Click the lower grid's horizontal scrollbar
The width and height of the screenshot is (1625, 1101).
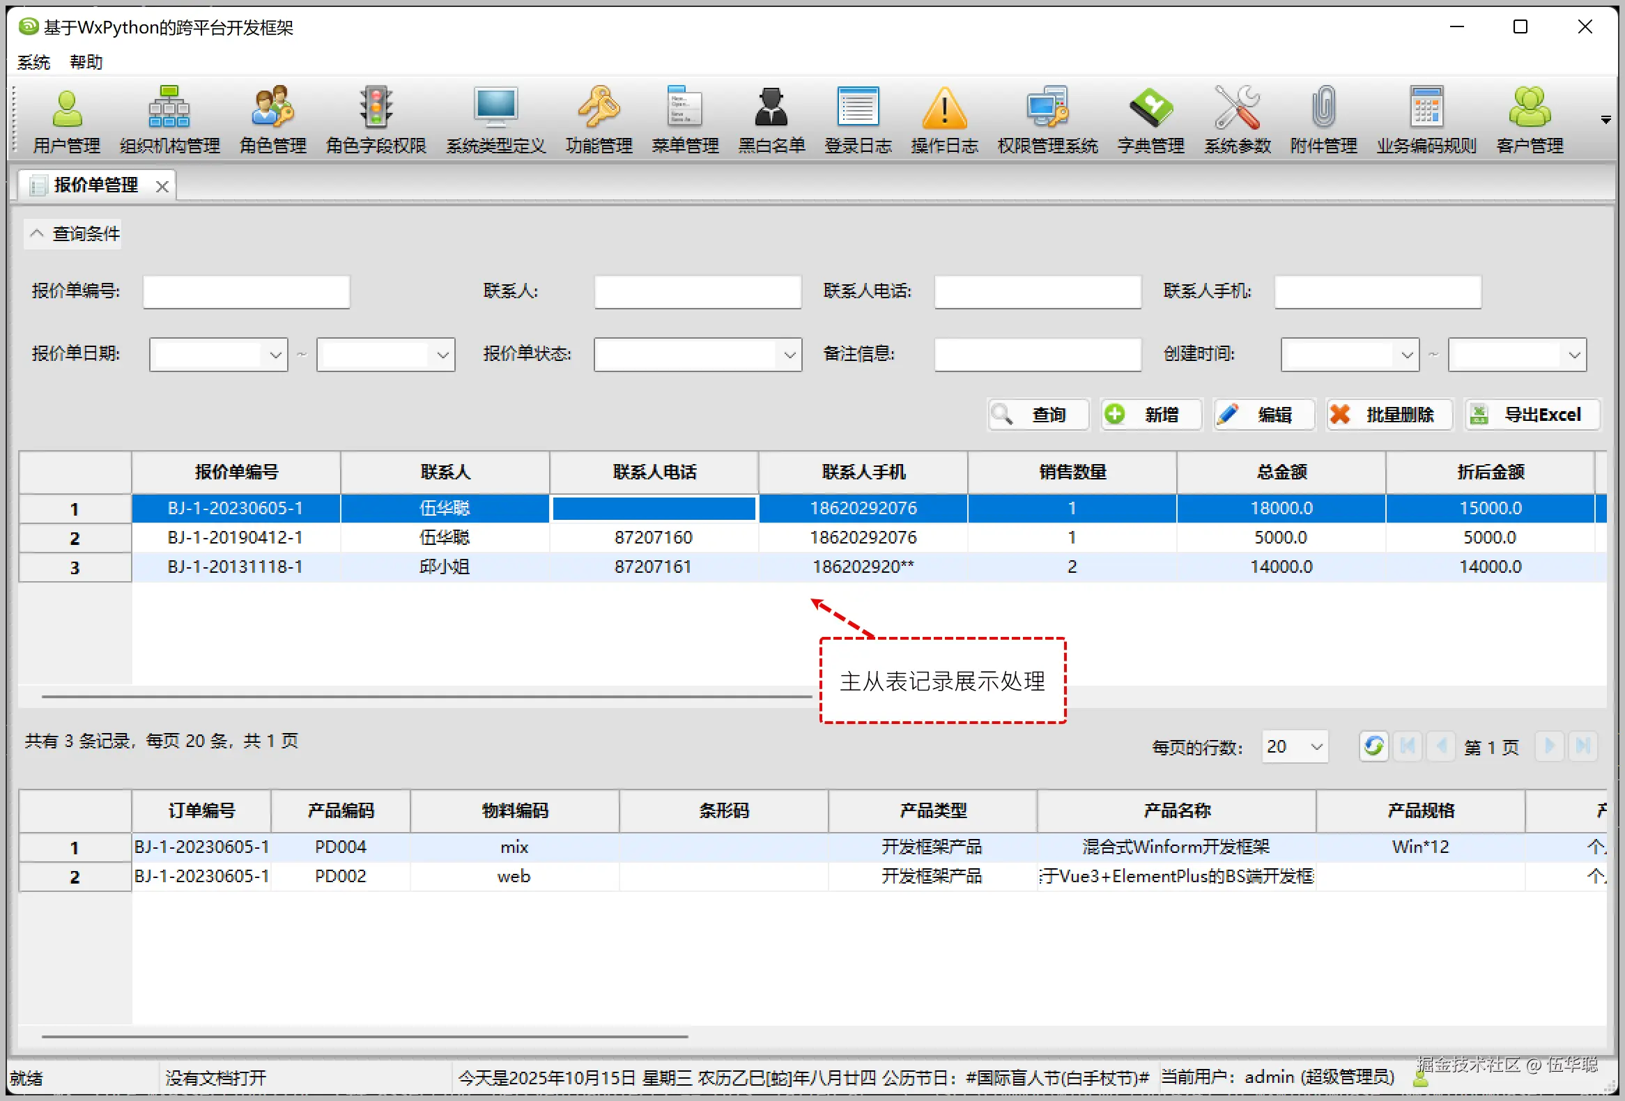364,1036
